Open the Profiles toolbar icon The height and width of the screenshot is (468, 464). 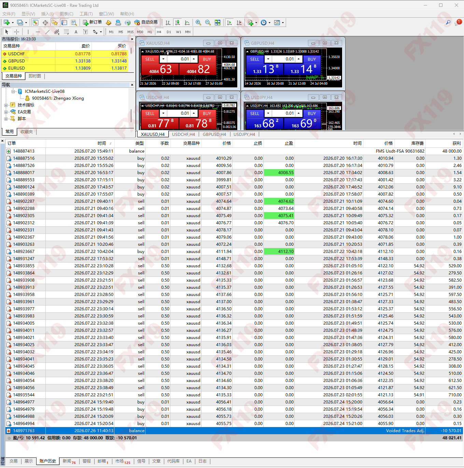click(x=20, y=23)
